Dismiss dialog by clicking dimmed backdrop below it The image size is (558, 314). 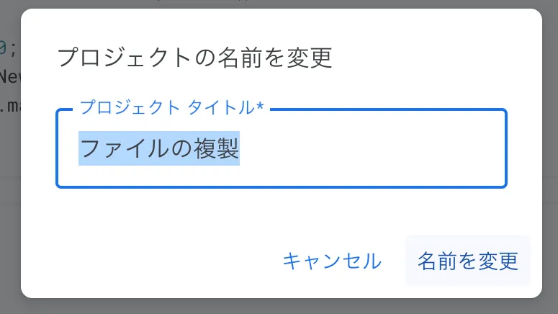[x=279, y=306]
